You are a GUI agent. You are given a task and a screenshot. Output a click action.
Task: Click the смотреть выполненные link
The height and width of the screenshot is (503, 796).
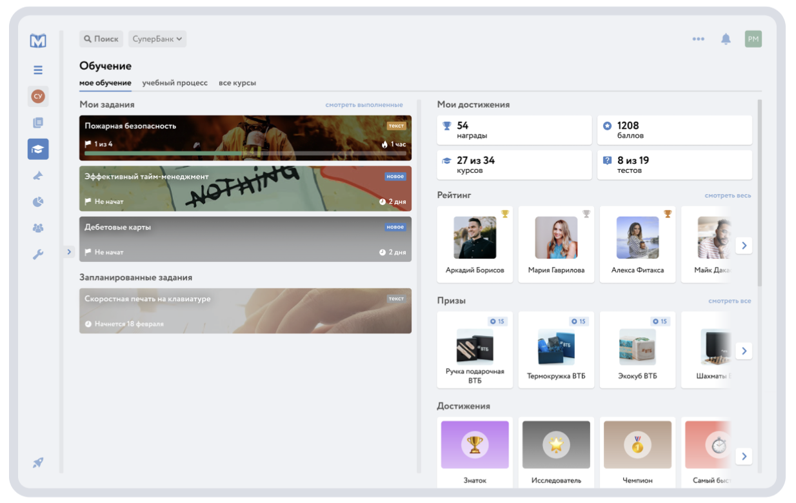click(364, 105)
